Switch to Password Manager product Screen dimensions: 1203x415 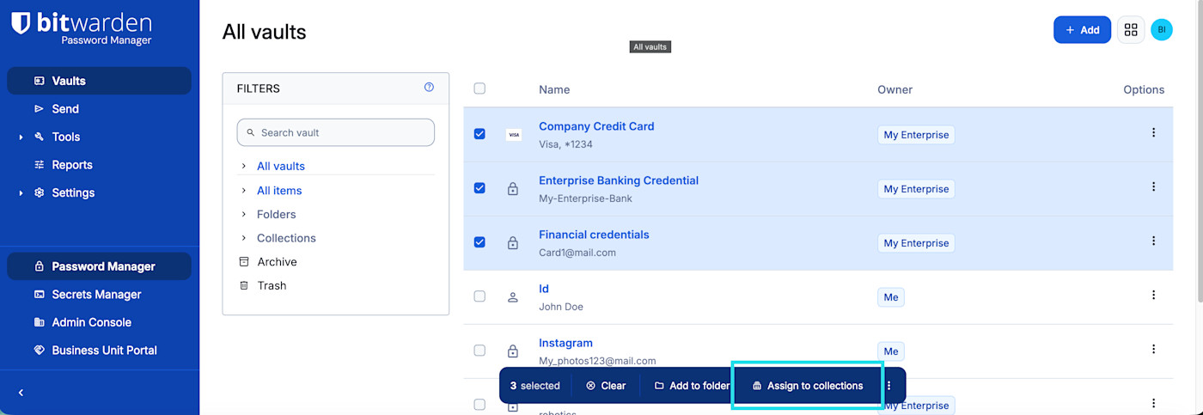(x=99, y=266)
